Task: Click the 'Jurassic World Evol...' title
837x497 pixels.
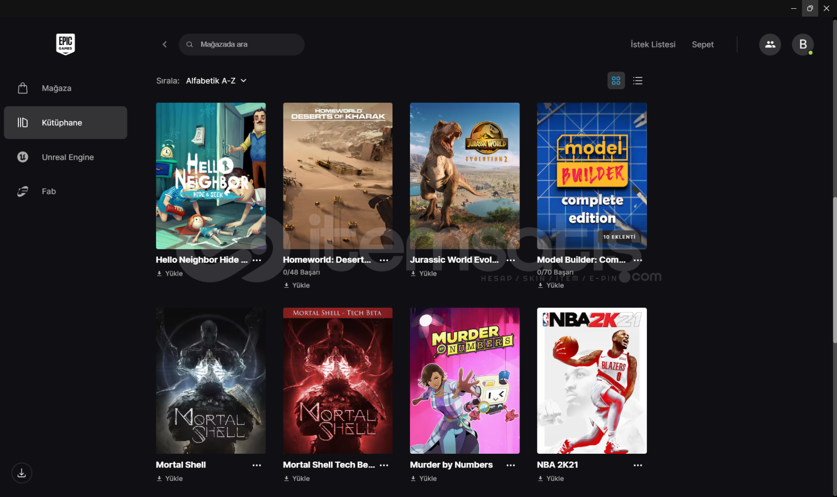Action: tap(455, 260)
